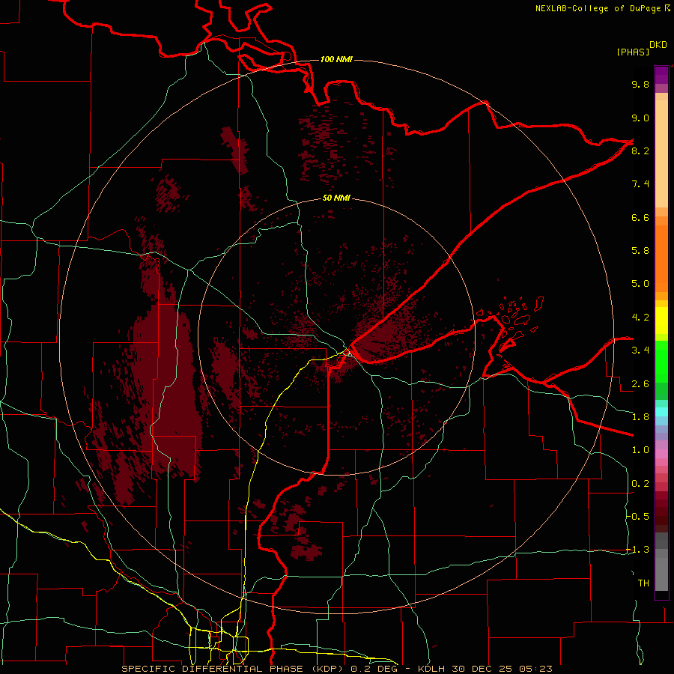Click the 3.4 value on the color scale
Screen dimensions: 674x674
640,350
